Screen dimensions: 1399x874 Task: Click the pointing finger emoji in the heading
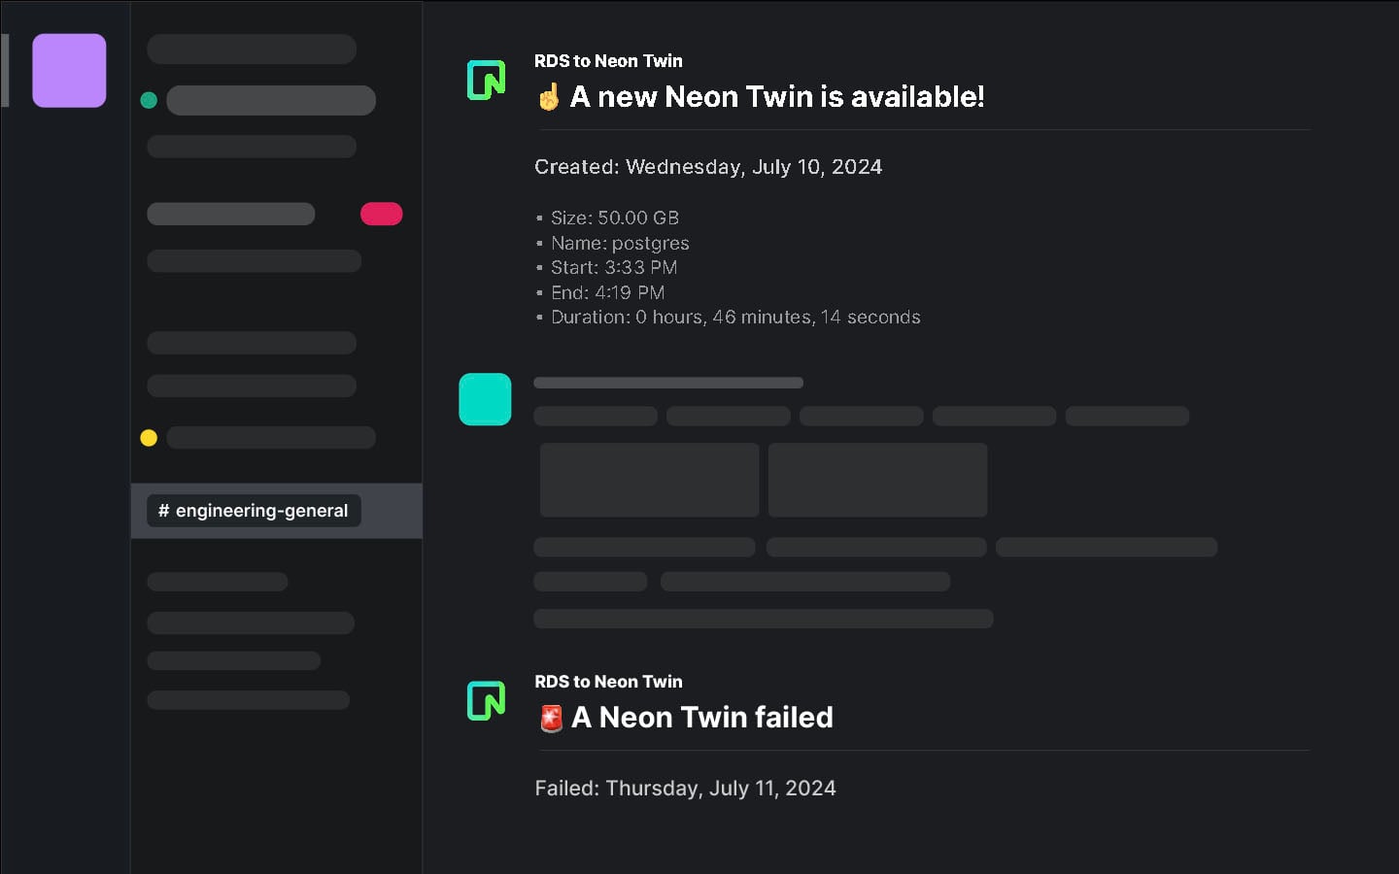549,97
